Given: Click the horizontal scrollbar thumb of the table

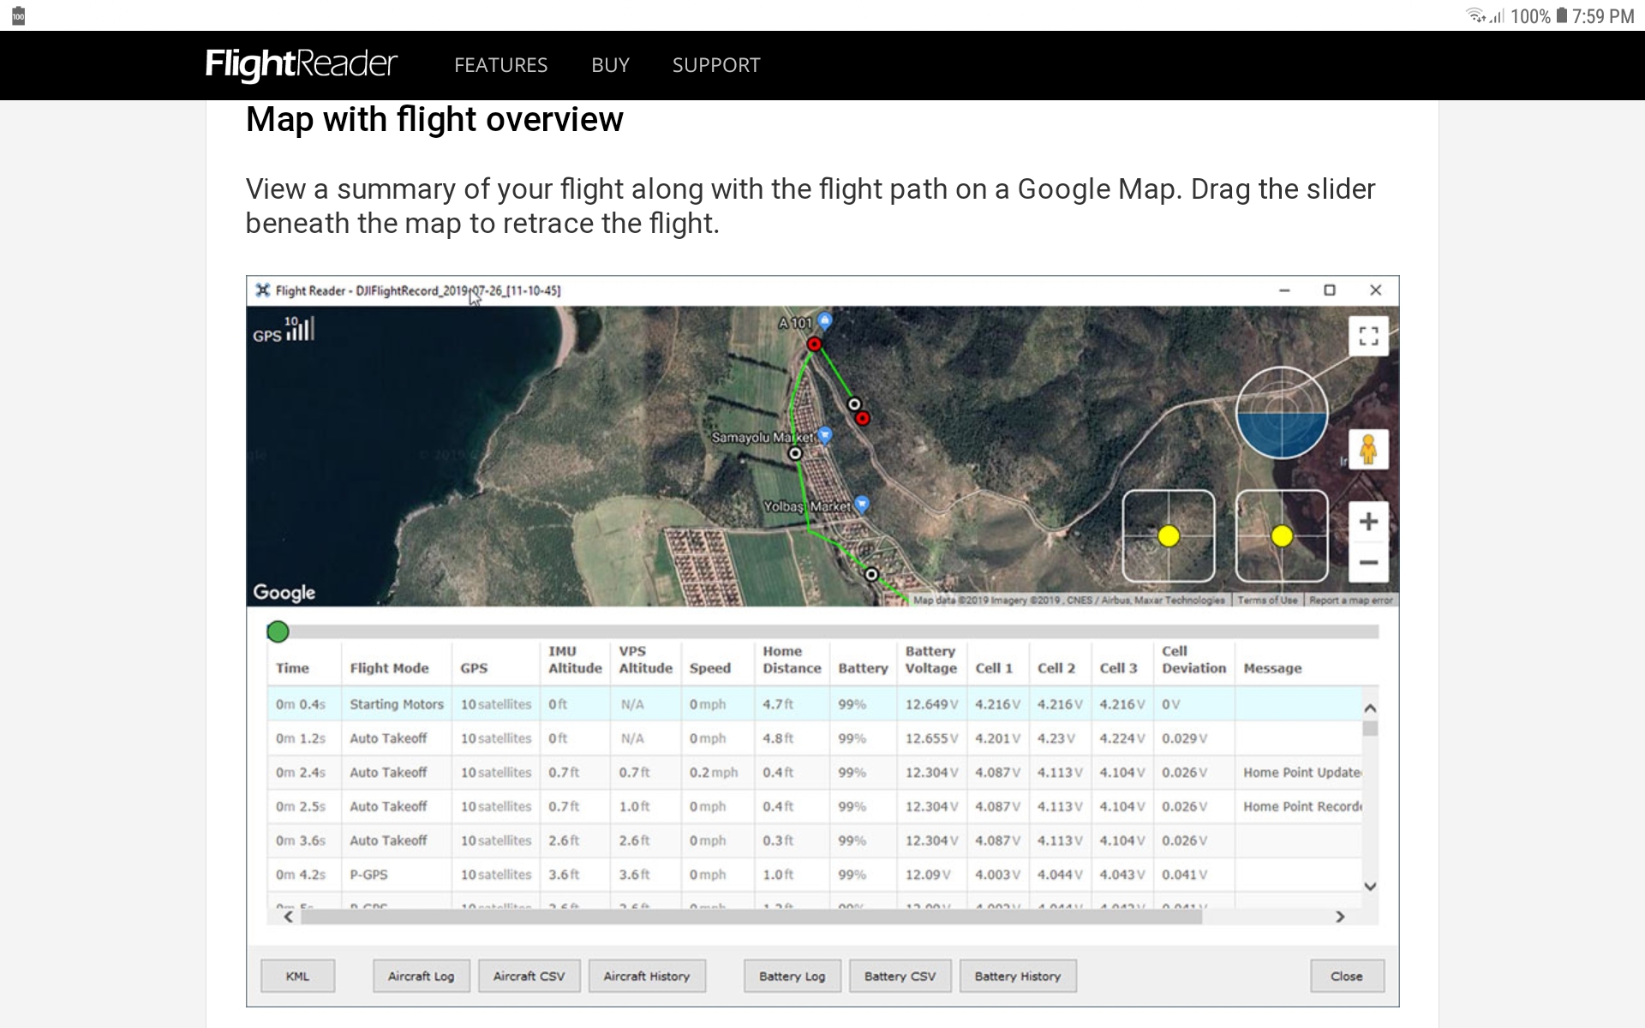Looking at the screenshot, I should point(751,917).
